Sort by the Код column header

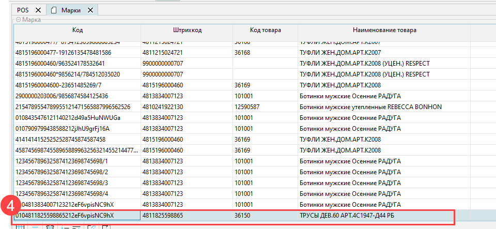(x=78, y=30)
